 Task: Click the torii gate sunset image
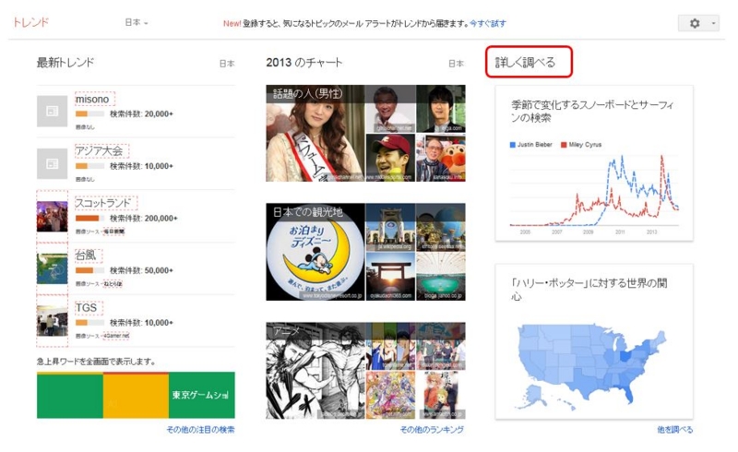(390, 277)
